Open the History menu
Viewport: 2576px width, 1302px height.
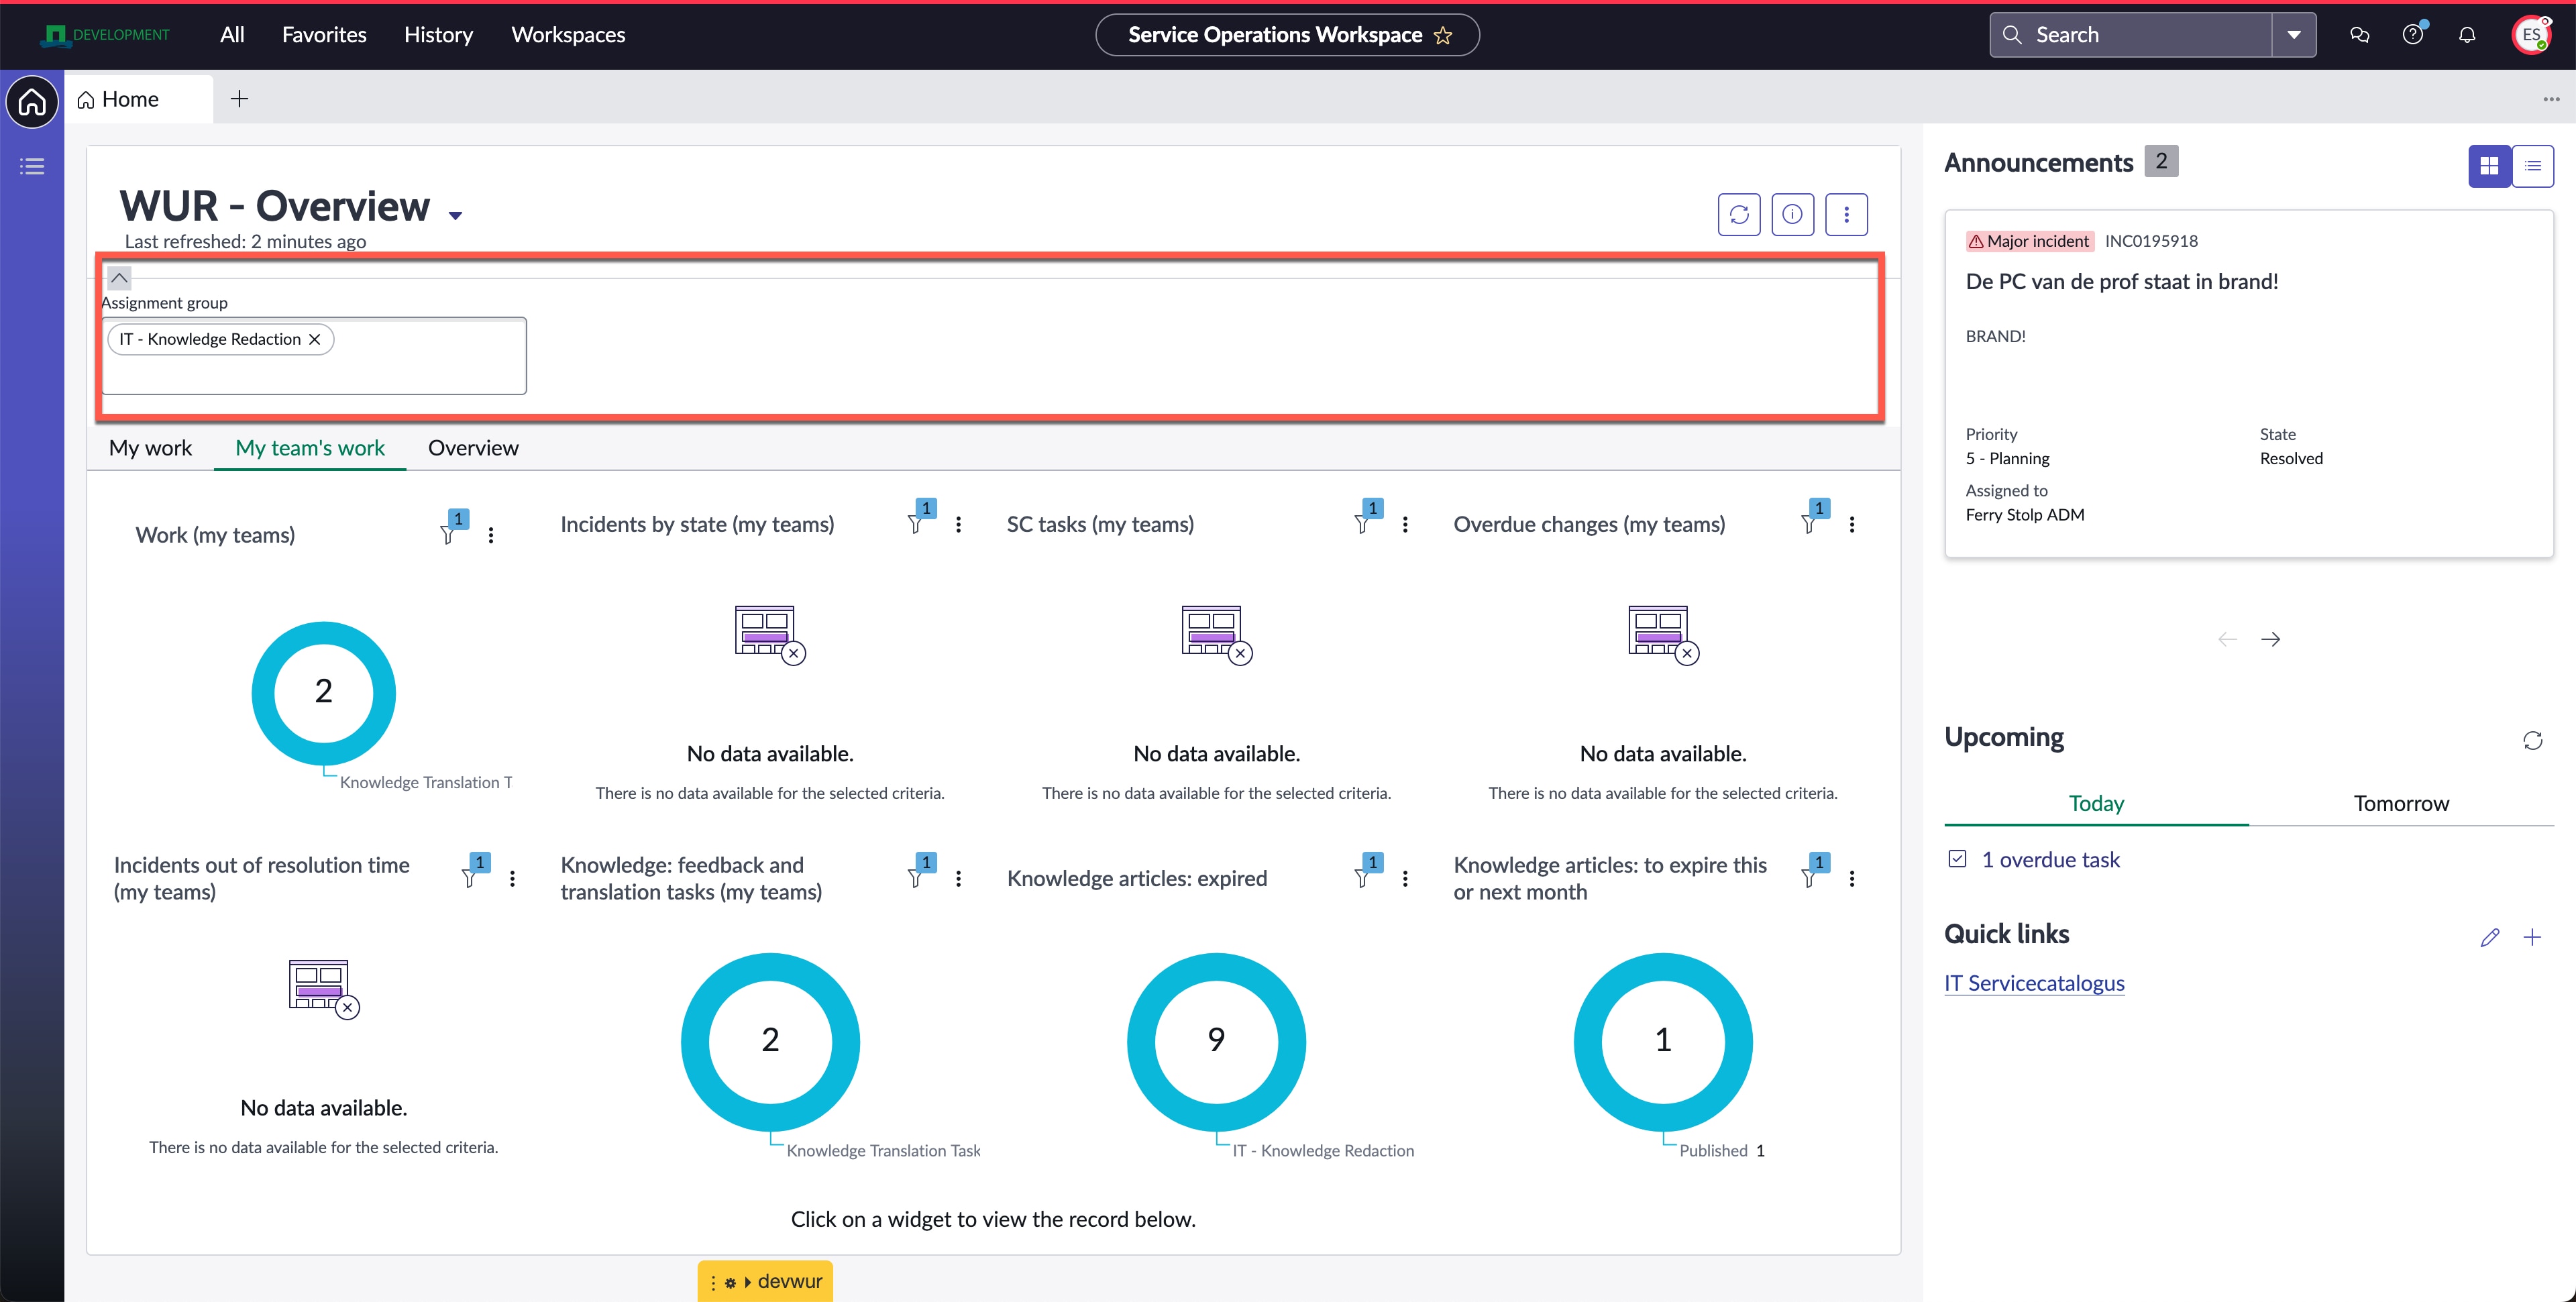tap(438, 35)
